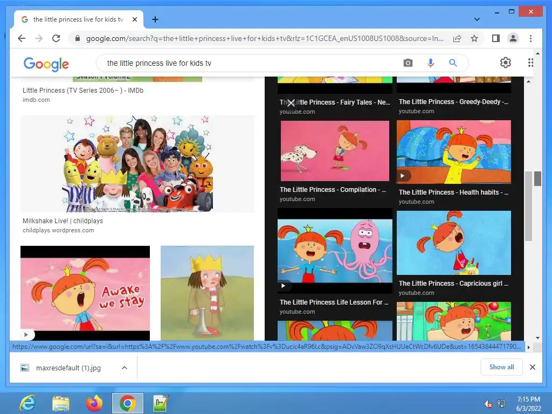Select 'the little princess live for kids tv' tab
Image resolution: width=552 pixels, height=414 pixels.
(79, 19)
